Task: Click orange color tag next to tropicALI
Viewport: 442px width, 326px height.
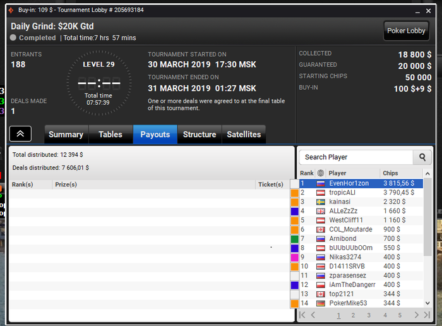Action: pos(295,193)
